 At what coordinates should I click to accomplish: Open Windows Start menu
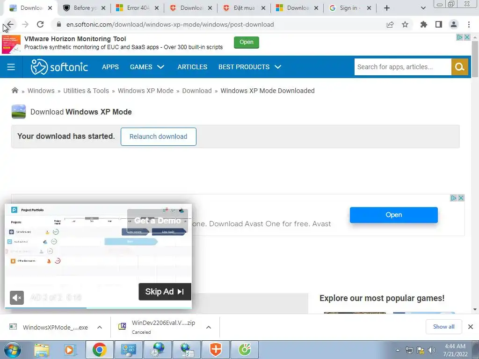pos(12,350)
